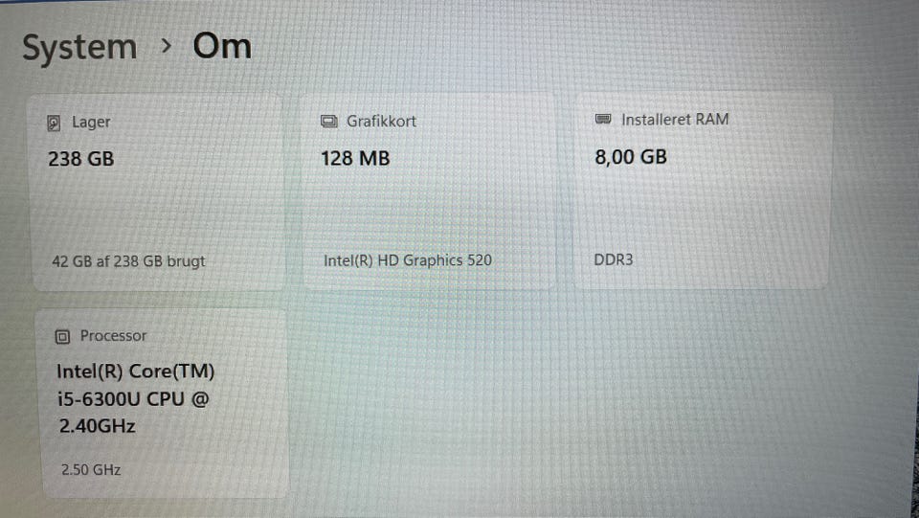Go back to System in breadcrumb
Image resolution: width=919 pixels, height=518 pixels.
coord(79,47)
